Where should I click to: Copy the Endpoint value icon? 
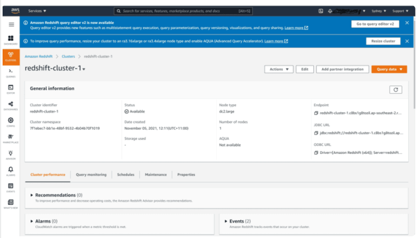click(x=316, y=113)
